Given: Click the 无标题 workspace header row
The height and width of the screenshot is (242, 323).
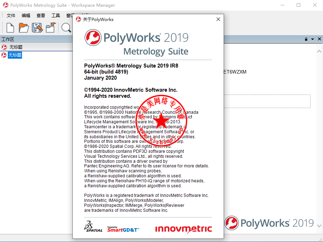Looking at the screenshot, I should [x=37, y=47].
